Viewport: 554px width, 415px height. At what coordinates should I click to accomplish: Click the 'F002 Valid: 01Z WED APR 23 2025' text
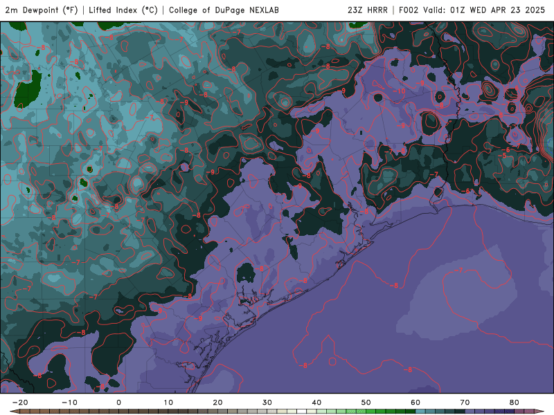pyautogui.click(x=472, y=10)
